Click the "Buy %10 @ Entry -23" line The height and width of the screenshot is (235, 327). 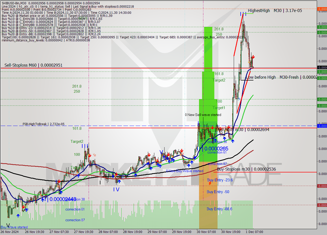[x=51, y=28]
